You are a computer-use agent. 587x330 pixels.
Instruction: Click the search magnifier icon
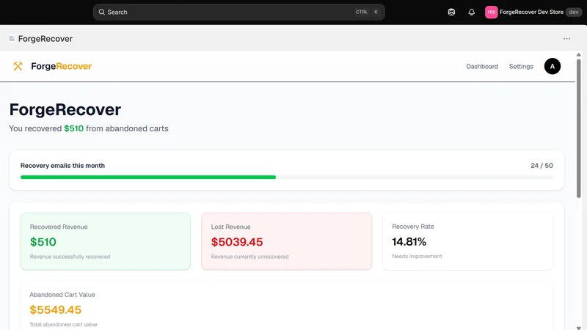pos(101,12)
